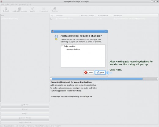Click the scrollbar left arrow
The width and height of the screenshot is (159, 127).
coord(51,79)
